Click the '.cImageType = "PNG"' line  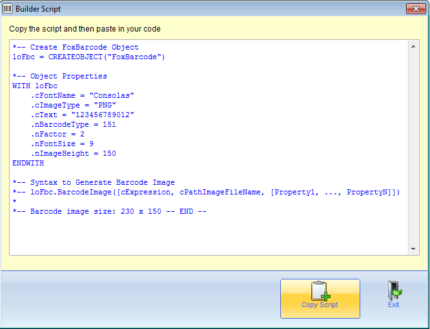73,105
